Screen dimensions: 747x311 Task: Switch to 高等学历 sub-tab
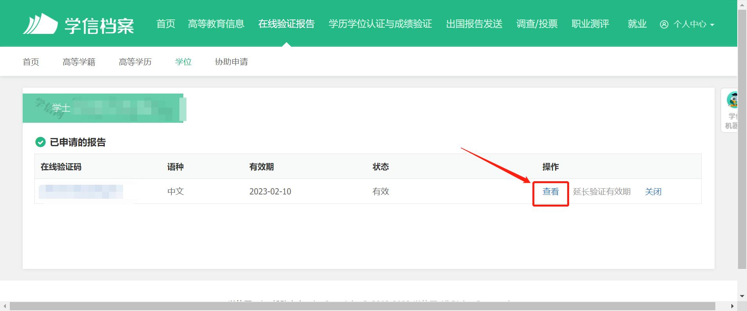coord(135,62)
